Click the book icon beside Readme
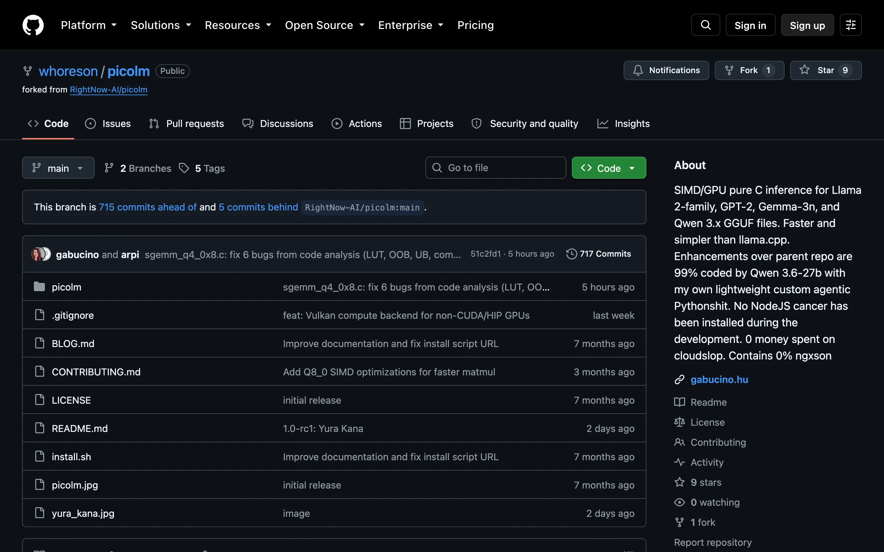The width and height of the screenshot is (884, 552). pos(679,402)
